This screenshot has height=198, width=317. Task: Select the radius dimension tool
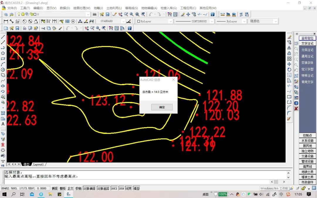[x=24, y=21]
